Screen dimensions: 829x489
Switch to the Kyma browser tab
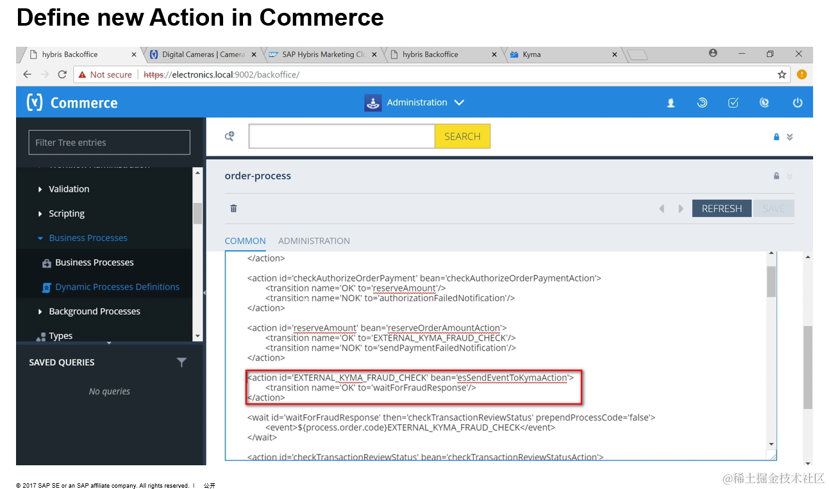tap(561, 54)
